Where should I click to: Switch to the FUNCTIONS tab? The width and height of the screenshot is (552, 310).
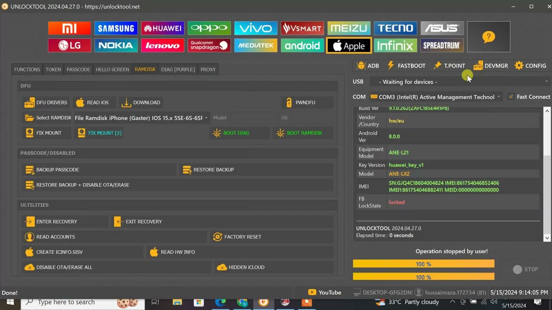pyautogui.click(x=27, y=69)
